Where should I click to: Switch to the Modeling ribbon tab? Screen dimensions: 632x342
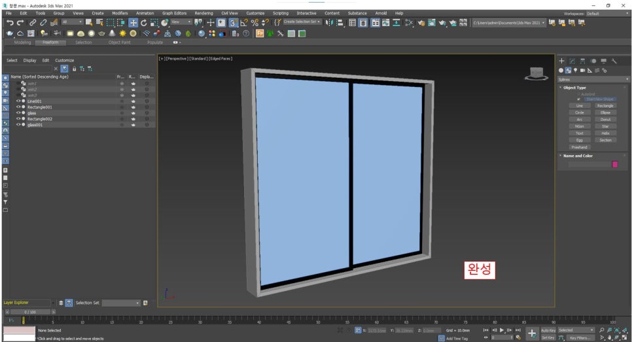coord(22,43)
